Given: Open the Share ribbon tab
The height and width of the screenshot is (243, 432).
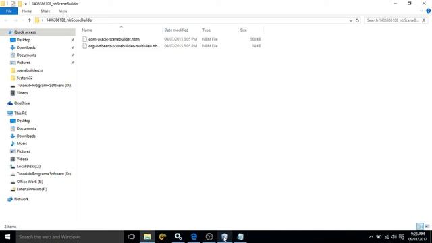Looking at the screenshot, I should tap(45, 11).
